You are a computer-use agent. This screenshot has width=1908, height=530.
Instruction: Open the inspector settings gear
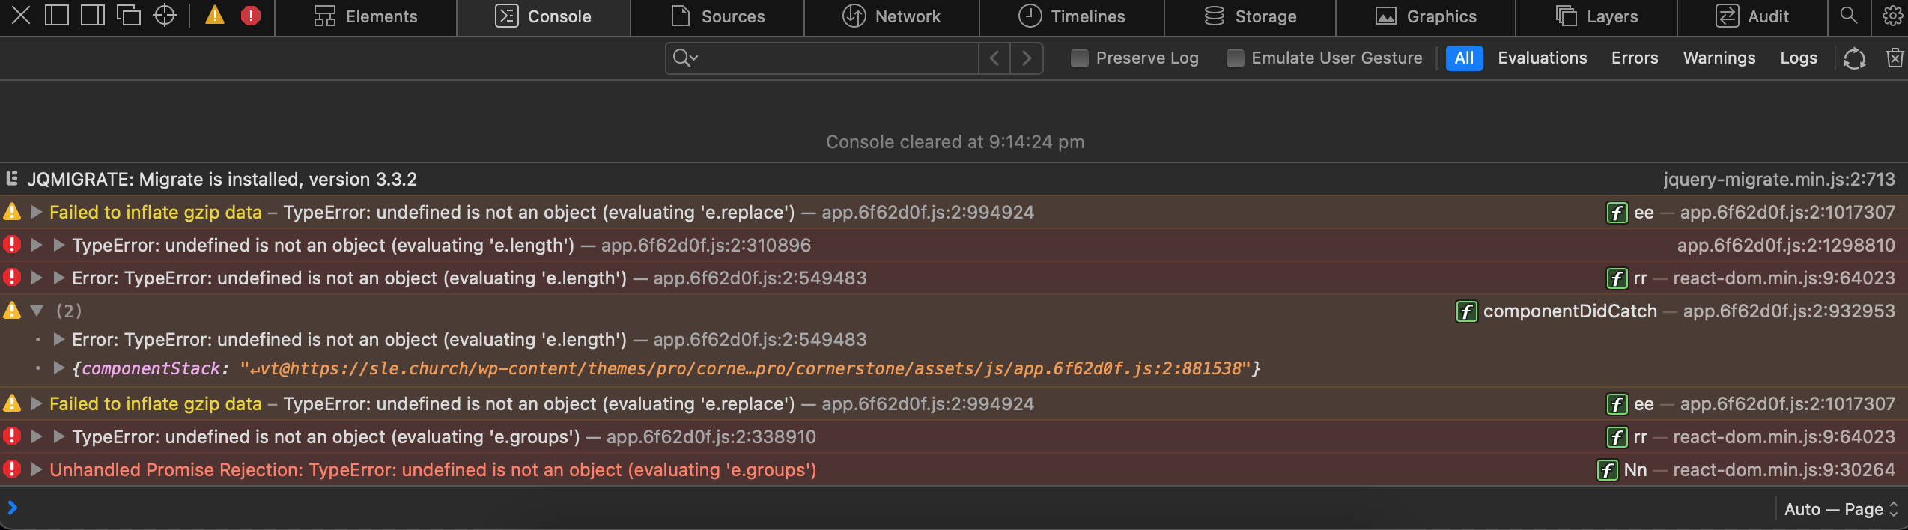[x=1892, y=16]
